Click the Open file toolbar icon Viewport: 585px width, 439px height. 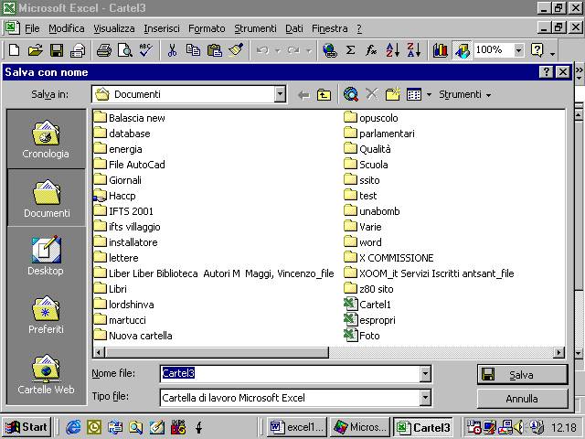36,50
